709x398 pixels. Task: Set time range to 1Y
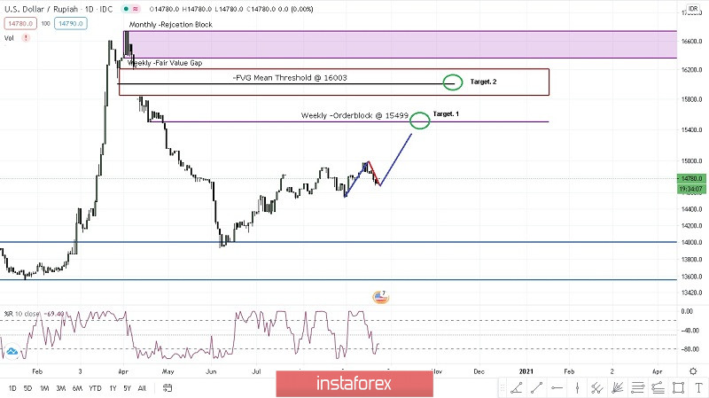pos(113,388)
